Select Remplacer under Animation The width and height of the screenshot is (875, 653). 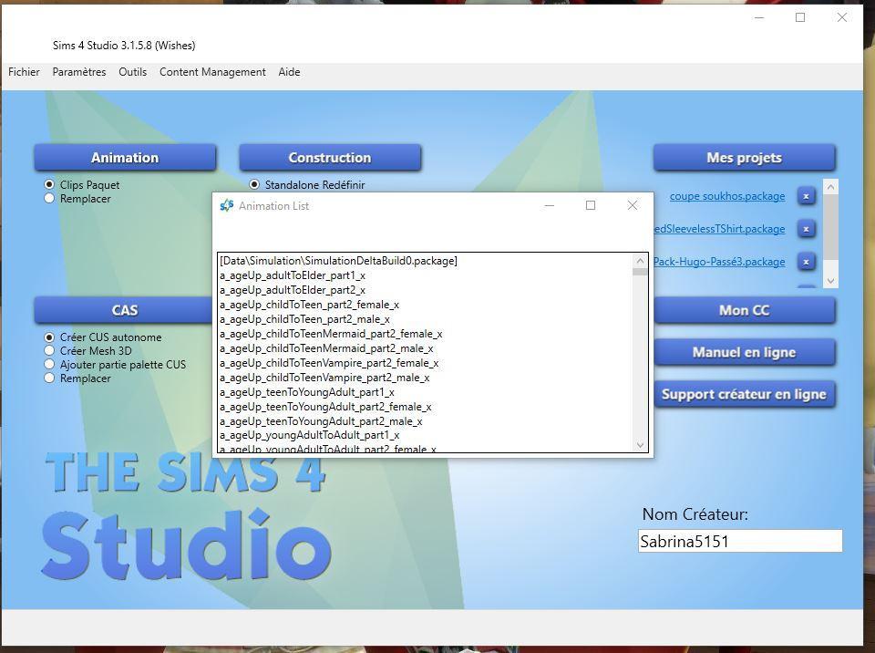(x=49, y=198)
